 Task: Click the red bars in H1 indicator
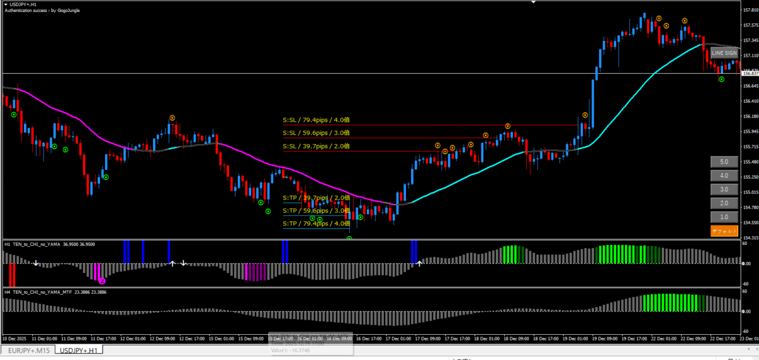tap(12, 274)
